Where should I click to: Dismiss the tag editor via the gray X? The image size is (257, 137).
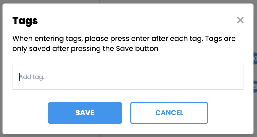(x=240, y=20)
